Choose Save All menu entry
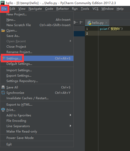This screenshot has height=151, width=130. click(x=37, y=87)
